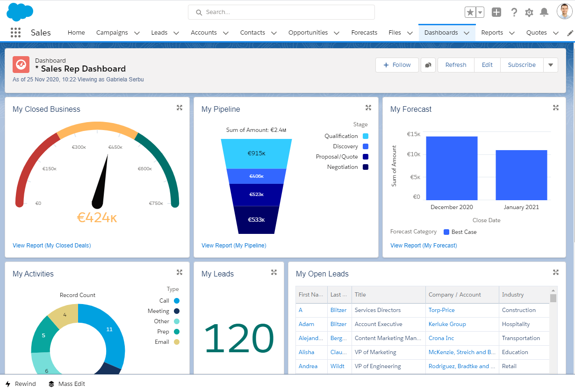Image resolution: width=575 pixels, height=392 pixels.
Task: Click inside the global Search field
Action: [x=280, y=12]
